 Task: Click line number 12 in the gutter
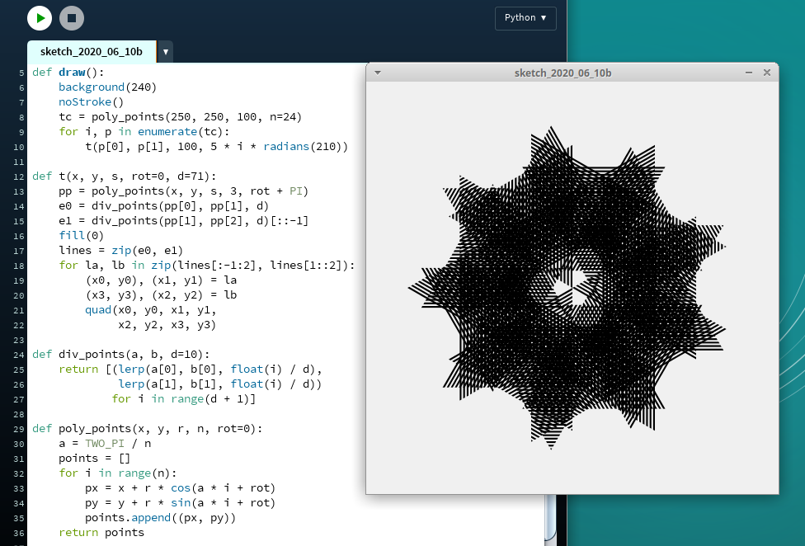[21, 177]
